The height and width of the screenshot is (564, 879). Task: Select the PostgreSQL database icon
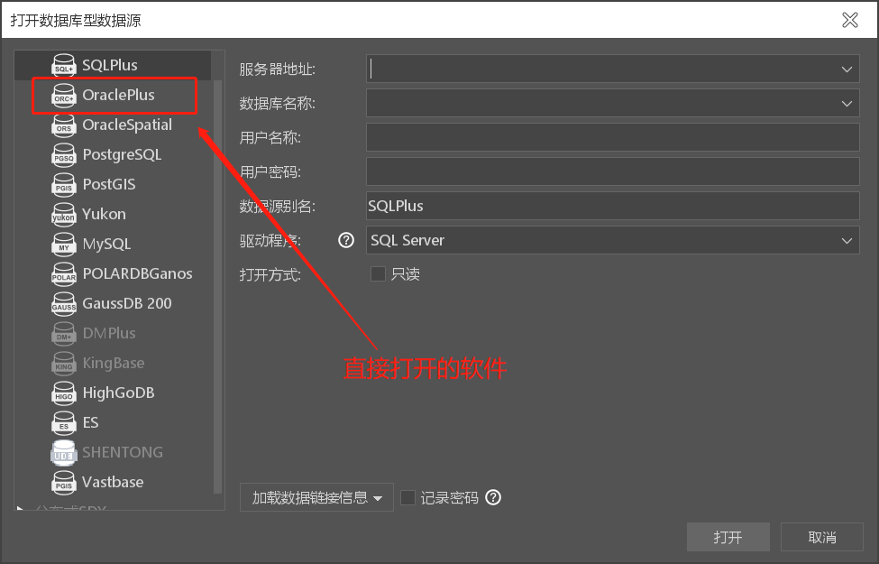point(63,154)
